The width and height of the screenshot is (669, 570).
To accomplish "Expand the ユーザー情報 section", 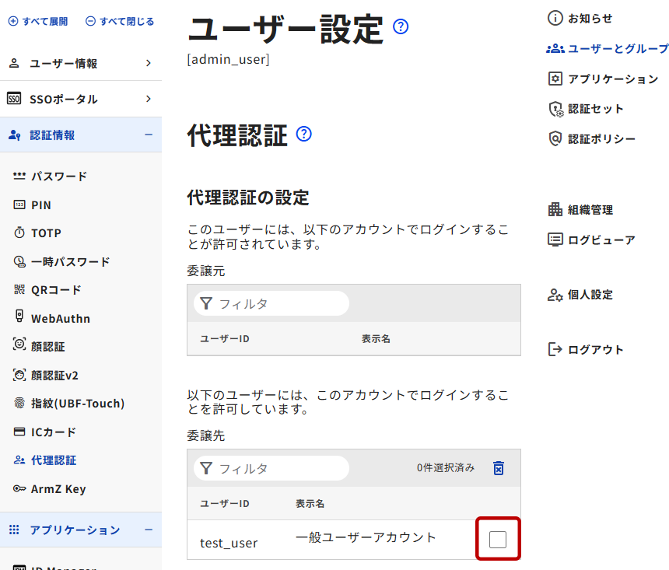I will pos(149,64).
